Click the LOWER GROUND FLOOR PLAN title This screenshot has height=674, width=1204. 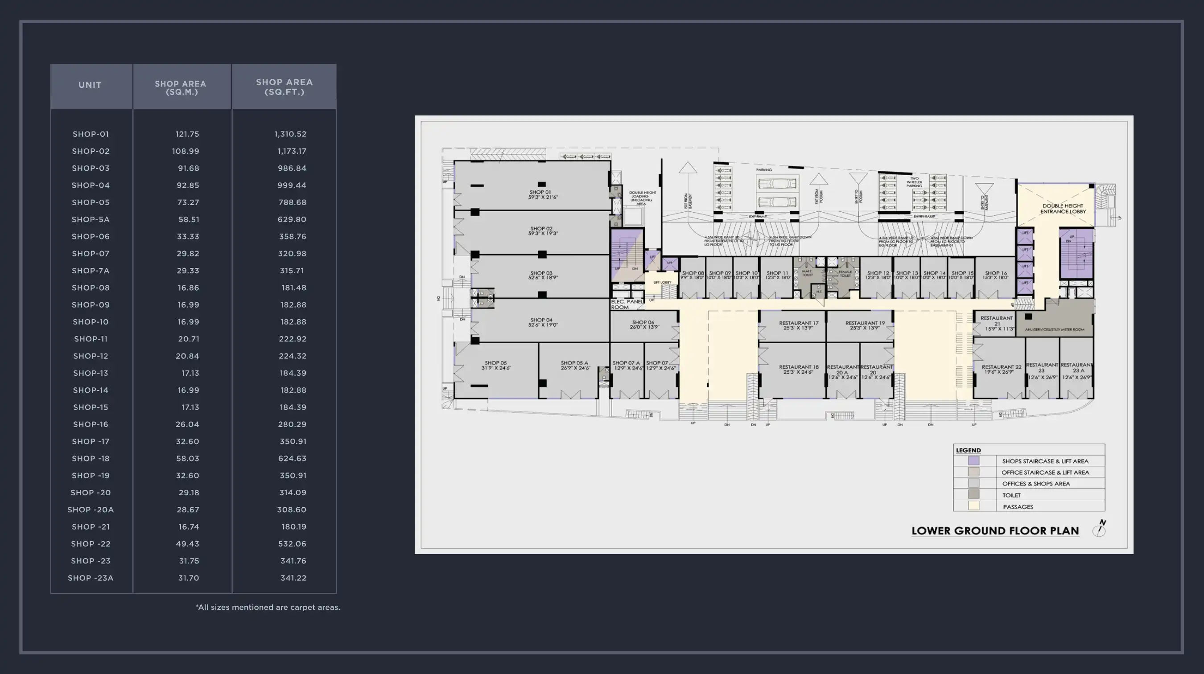click(996, 530)
